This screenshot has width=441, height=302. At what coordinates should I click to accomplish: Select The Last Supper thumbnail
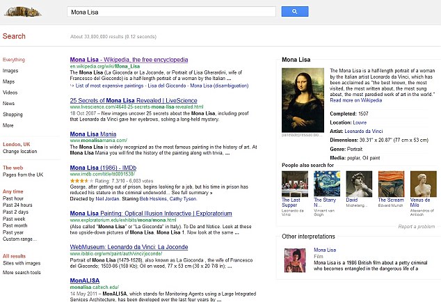click(x=295, y=184)
